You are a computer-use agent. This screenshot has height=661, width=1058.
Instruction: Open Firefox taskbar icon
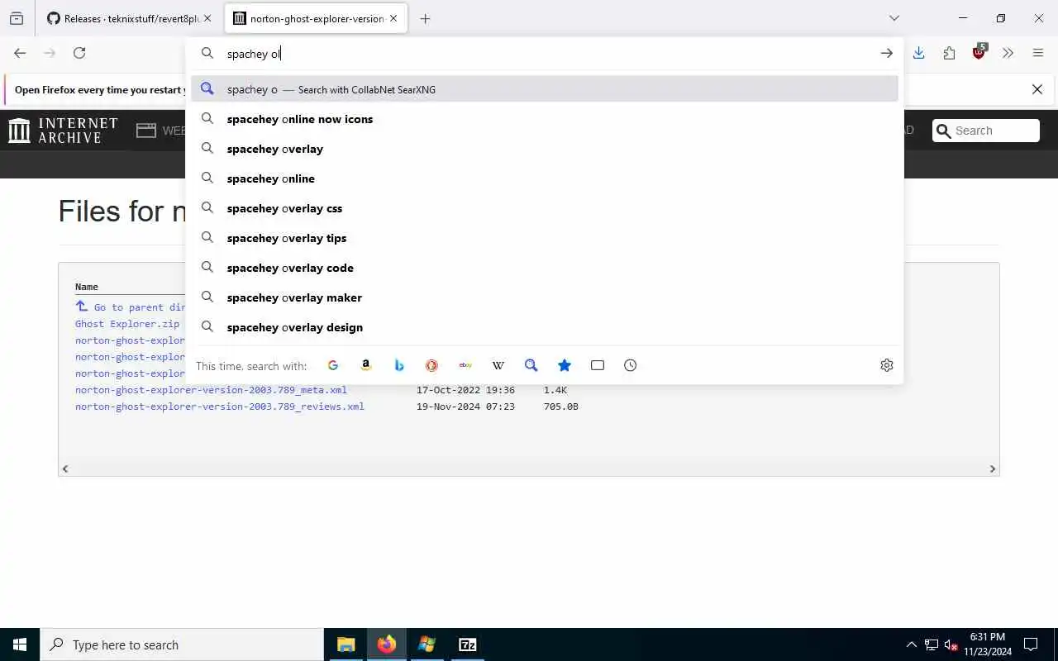[x=387, y=644]
